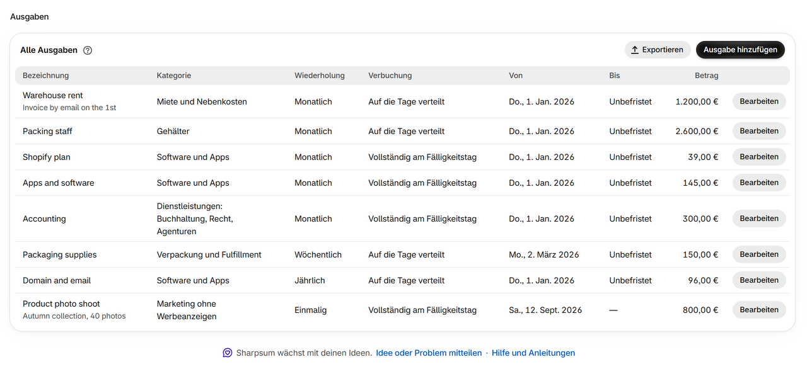
Task: Edit the Packaging supplies expense
Action: coord(759,254)
